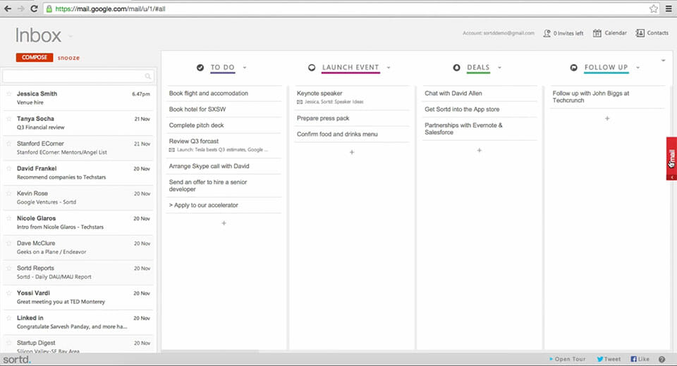Open the help question mark icon
Image resolution: width=677 pixels, height=366 pixels.
[x=661, y=359]
